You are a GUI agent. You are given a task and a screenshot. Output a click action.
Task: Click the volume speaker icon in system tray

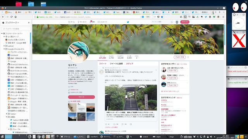pyautogui.click(x=211, y=137)
